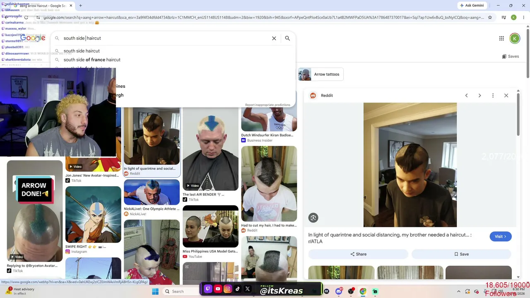Screen dimensions: 530x298
Task: Open "Miss Philippines USA Model Gets..." result
Action: pos(210,251)
